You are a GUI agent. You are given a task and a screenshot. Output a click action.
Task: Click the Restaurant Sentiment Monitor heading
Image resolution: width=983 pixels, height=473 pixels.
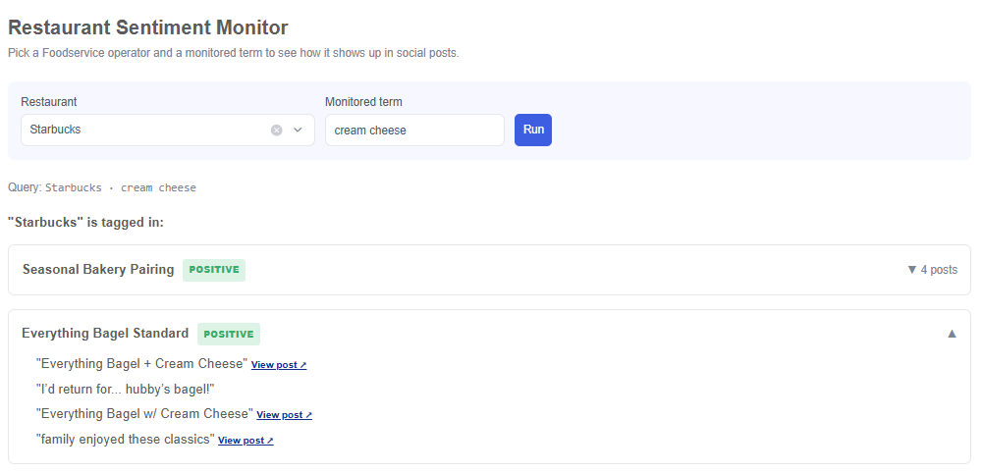148,27
